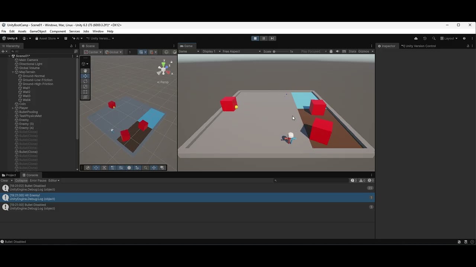Click the Stop play mode button
476x267 pixels.
[255, 38]
